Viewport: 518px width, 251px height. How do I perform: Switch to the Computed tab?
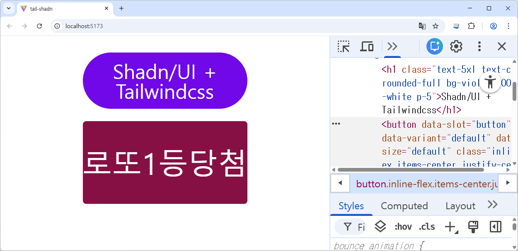tap(404, 206)
